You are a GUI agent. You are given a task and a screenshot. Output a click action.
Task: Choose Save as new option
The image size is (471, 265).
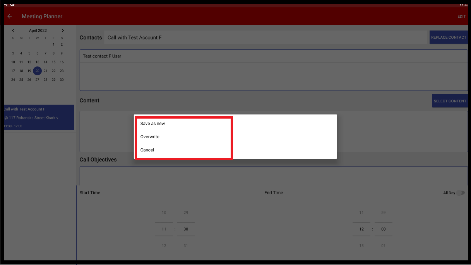152,124
